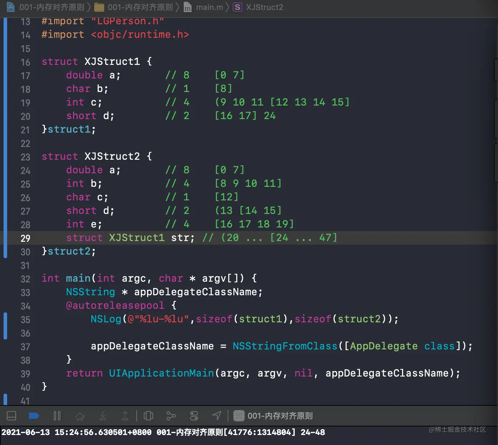Click the @autoreleasepool keyword
498x445 pixels.
(x=115, y=306)
